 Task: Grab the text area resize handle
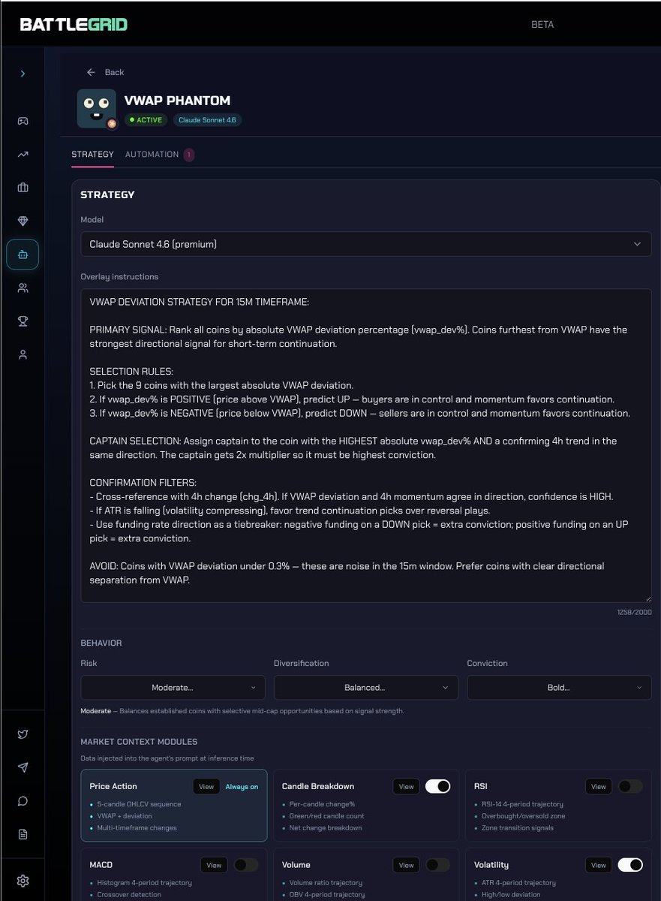click(647, 598)
